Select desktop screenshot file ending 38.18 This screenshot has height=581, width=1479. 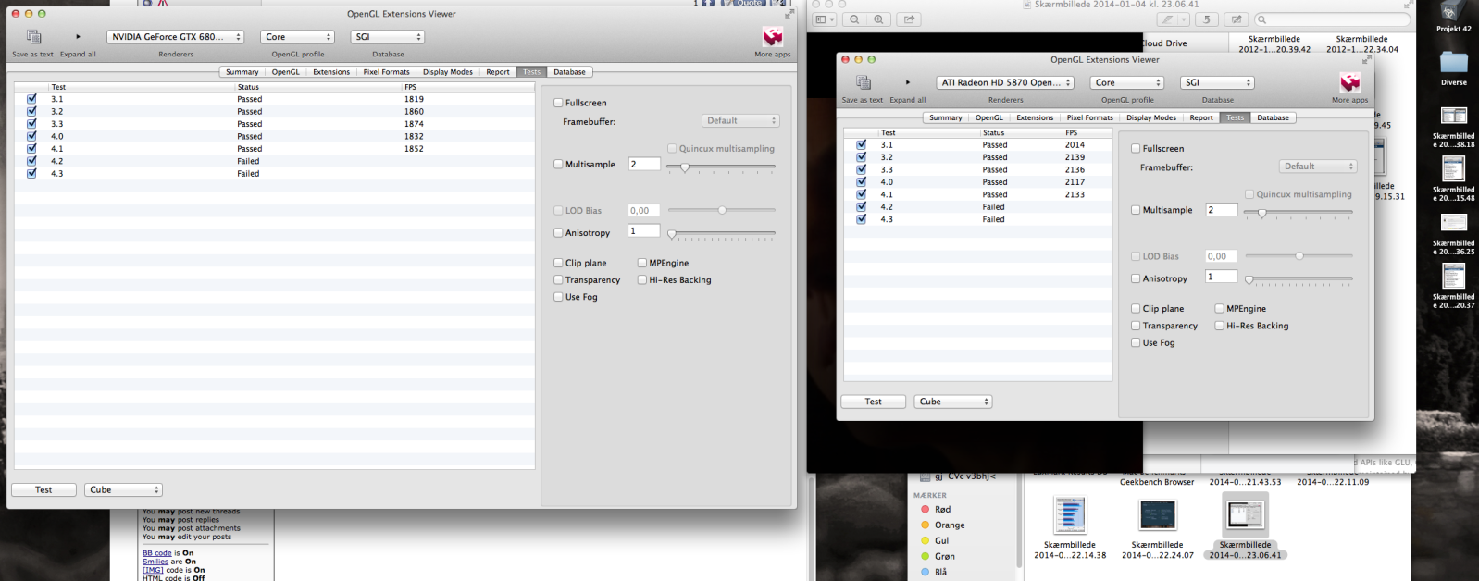tap(1453, 116)
